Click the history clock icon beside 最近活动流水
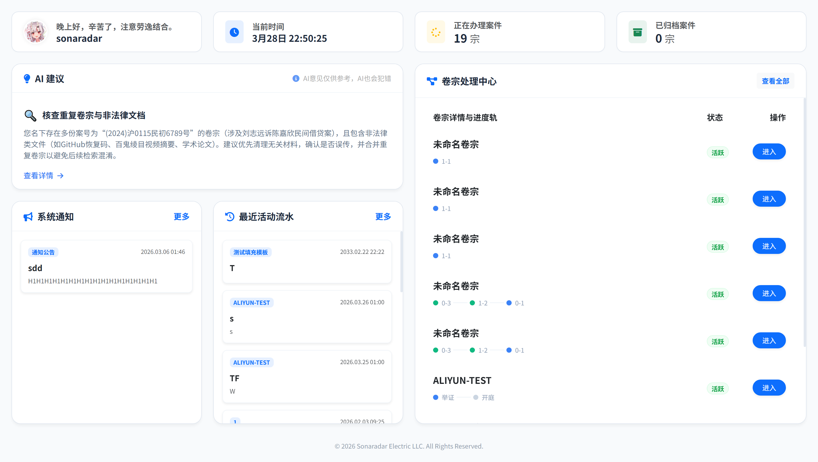818x462 pixels. point(229,217)
